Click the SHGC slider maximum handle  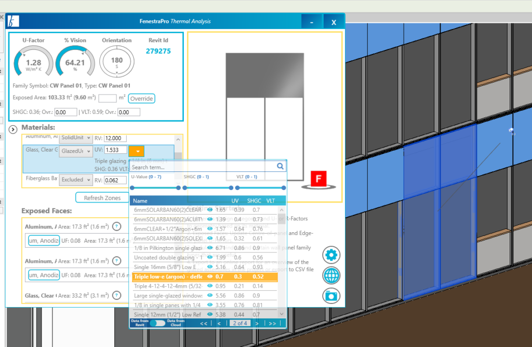click(x=231, y=188)
